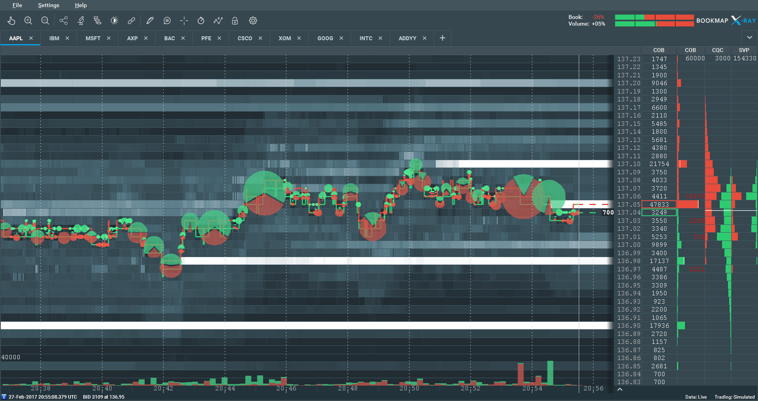Close the CSCO tab

coord(260,38)
